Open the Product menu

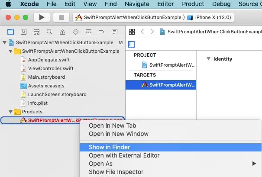pos(193,4)
